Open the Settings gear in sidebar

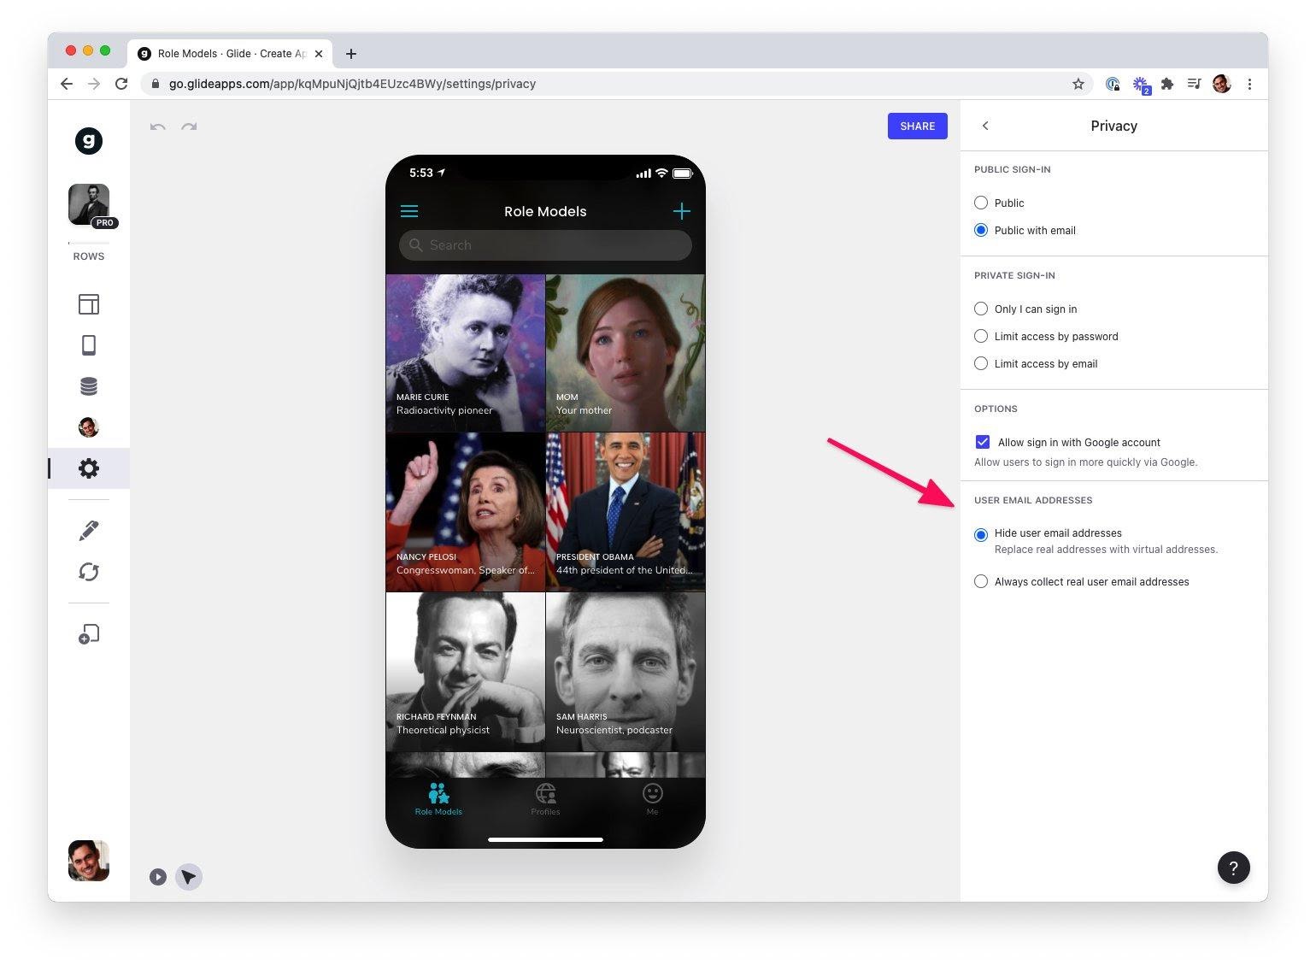[89, 468]
